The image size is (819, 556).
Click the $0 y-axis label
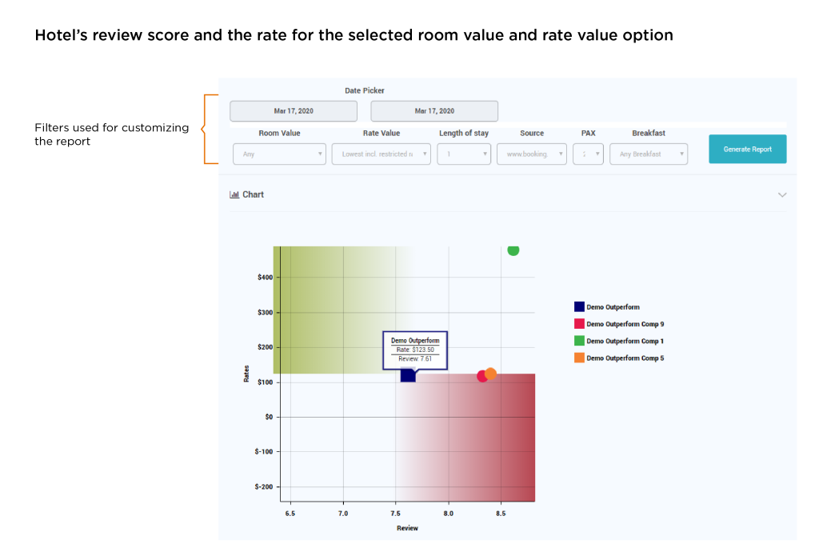pos(269,417)
